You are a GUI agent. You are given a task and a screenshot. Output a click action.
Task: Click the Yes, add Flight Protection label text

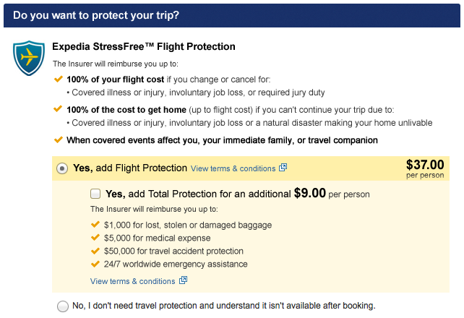point(130,168)
